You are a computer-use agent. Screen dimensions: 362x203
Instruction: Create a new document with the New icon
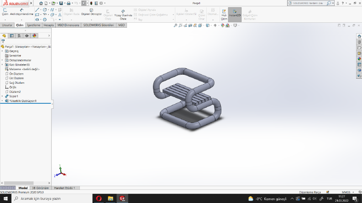pyautogui.click(x=46, y=3)
